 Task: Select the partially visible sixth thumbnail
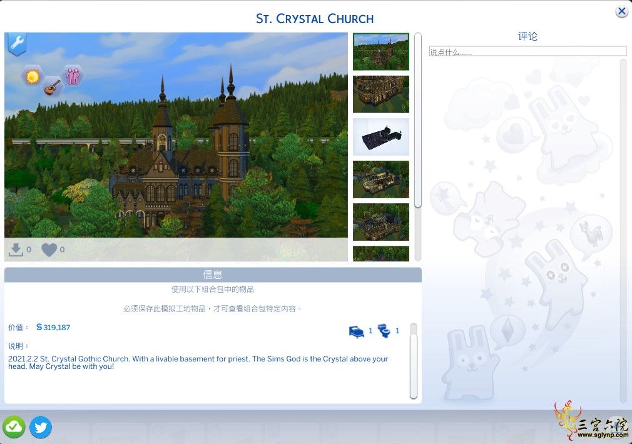(381, 254)
